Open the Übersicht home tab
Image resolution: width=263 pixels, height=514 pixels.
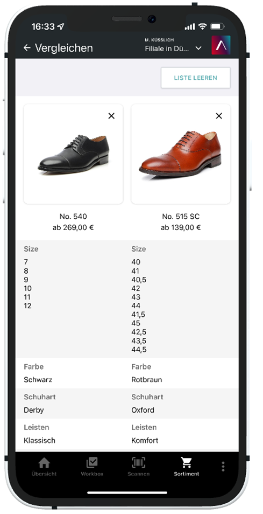[x=44, y=467]
